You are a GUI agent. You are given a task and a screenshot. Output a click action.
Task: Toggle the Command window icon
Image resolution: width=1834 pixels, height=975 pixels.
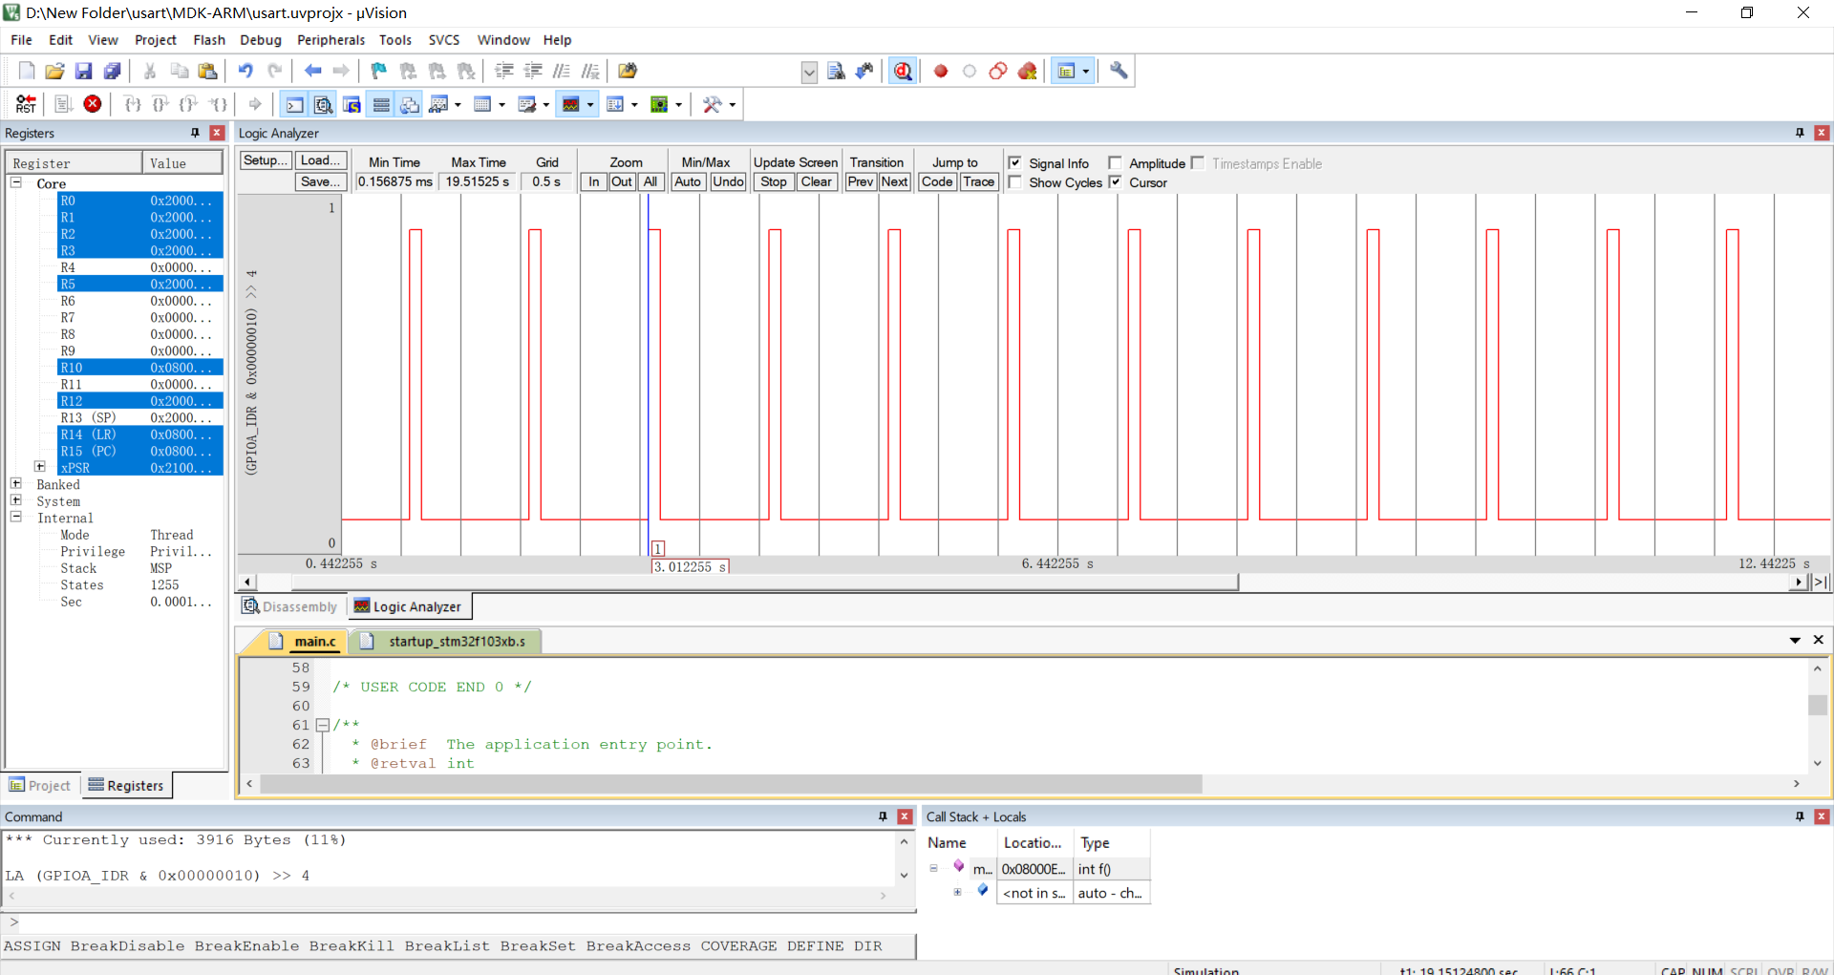click(295, 104)
